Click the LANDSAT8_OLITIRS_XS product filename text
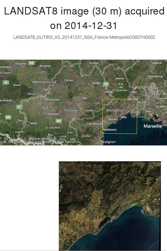167x251 pixels. click(84, 37)
